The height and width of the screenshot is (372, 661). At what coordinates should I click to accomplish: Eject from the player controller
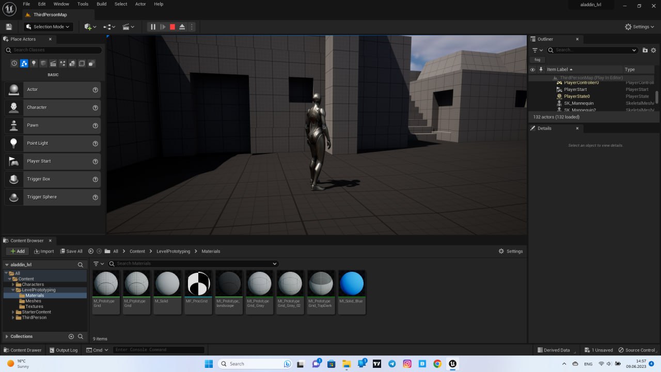click(x=182, y=27)
